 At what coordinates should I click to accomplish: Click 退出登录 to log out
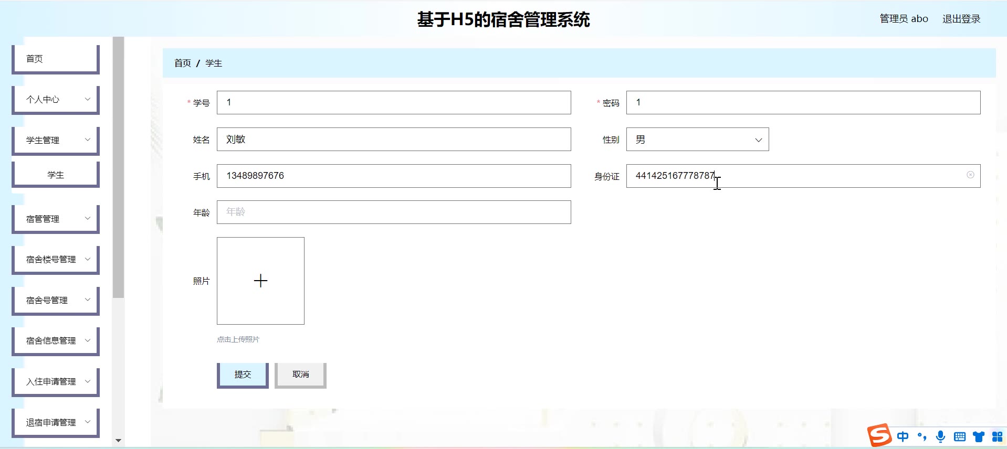coord(961,19)
